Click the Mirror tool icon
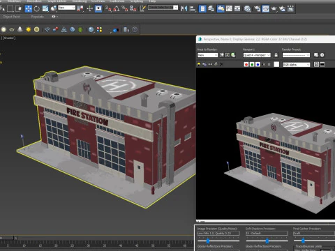This screenshot has width=335, height=251. point(184,9)
